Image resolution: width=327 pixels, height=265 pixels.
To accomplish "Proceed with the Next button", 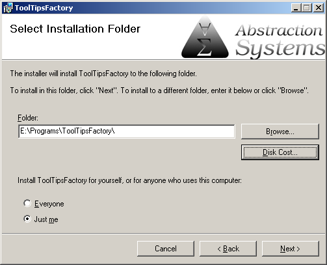I will click(x=291, y=249).
